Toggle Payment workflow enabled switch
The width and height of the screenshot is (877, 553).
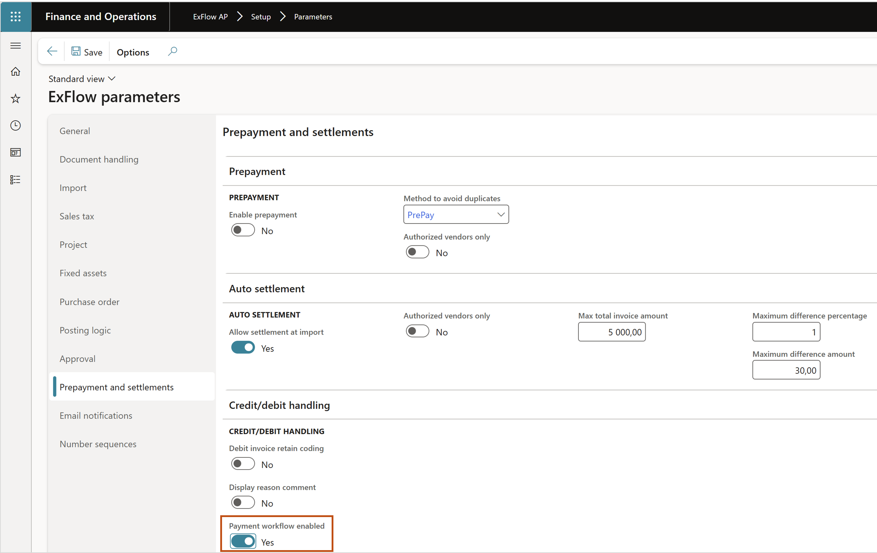click(243, 542)
